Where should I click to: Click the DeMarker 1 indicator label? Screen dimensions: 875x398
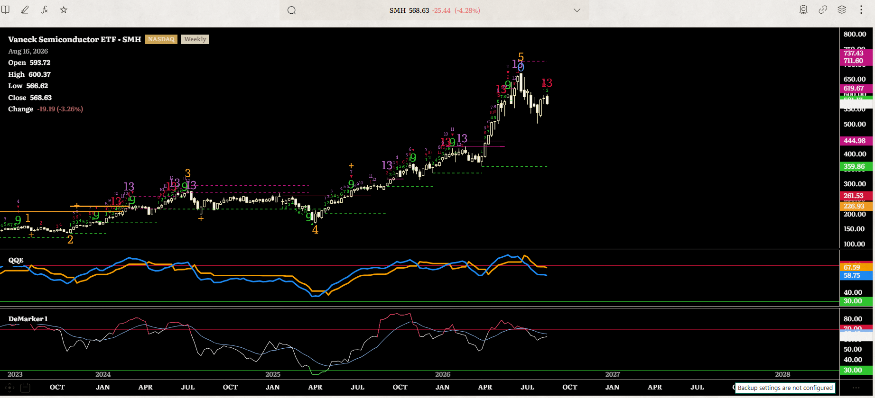(x=28, y=319)
